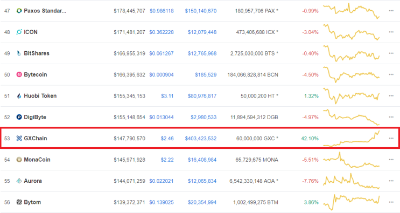Click GXChain 42.10% change value
Screen dimensions: 400x213
pos(310,139)
